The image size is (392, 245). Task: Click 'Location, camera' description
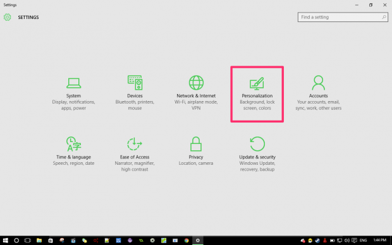196,163
